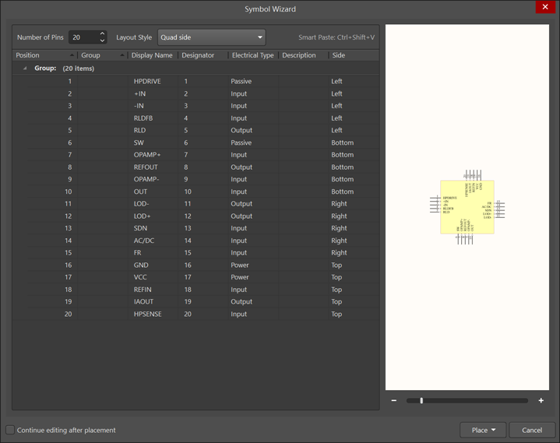Adjust the preview zoom slider
The width and height of the screenshot is (560, 443).
(421, 400)
